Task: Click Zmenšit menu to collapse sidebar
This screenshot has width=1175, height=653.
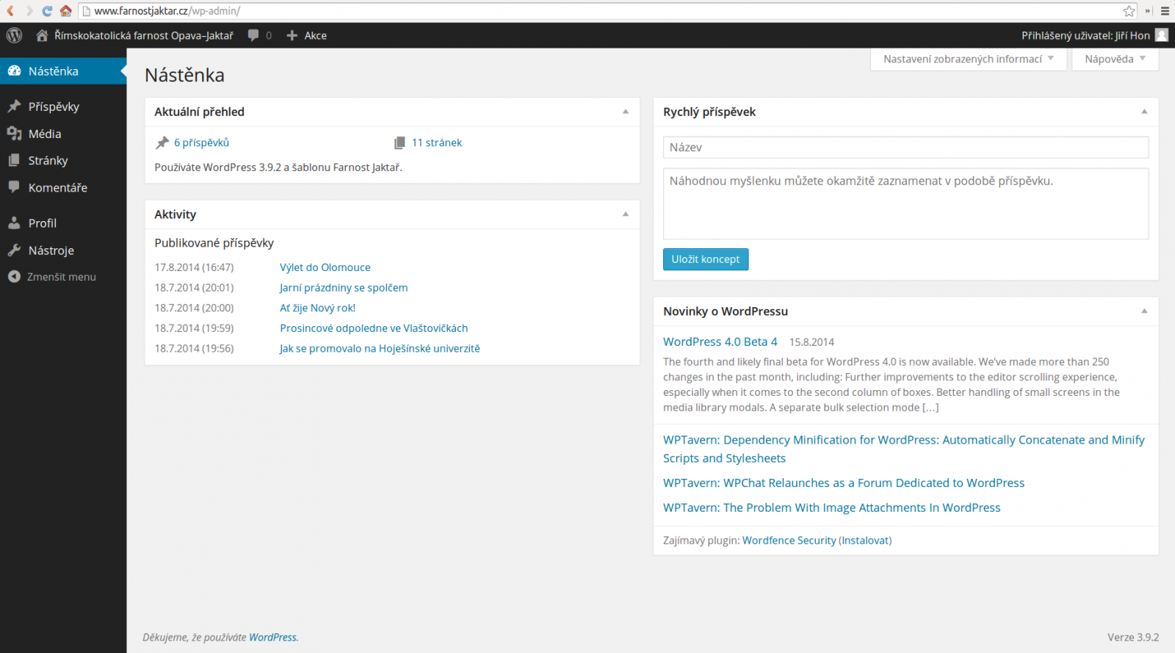Action: pyautogui.click(x=62, y=277)
